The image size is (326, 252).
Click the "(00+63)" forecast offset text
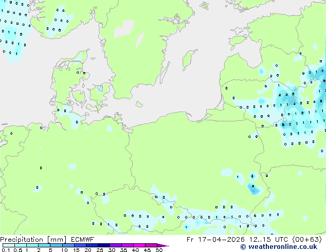pos(307,240)
